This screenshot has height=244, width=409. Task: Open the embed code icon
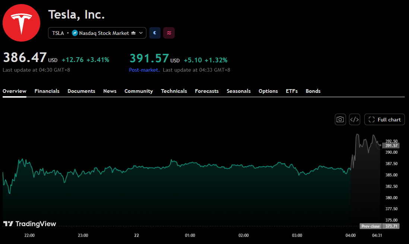(355, 119)
